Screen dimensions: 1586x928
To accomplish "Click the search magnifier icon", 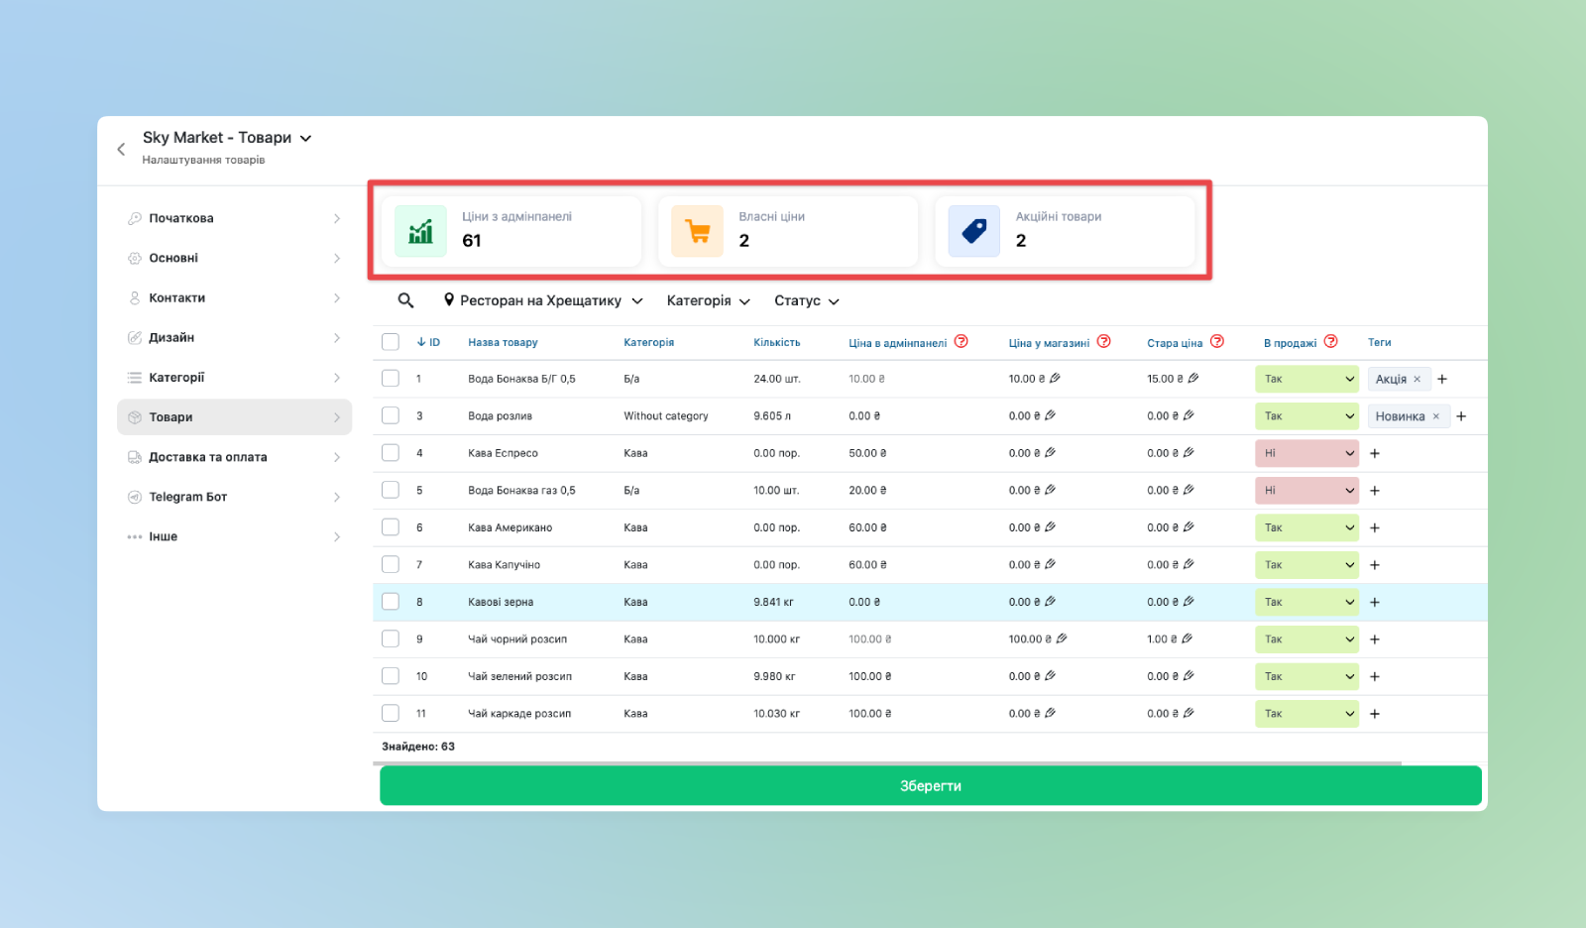I will [x=405, y=300].
